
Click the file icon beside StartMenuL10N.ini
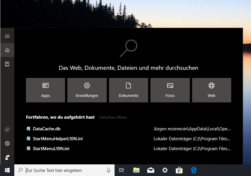coord(28,149)
